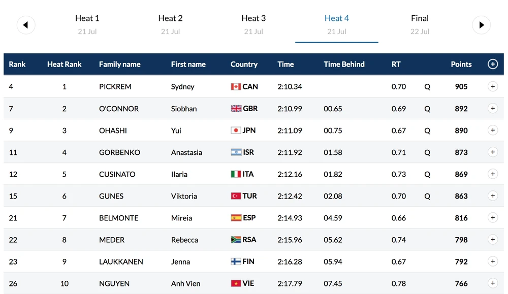Open the Final tab

point(420,24)
